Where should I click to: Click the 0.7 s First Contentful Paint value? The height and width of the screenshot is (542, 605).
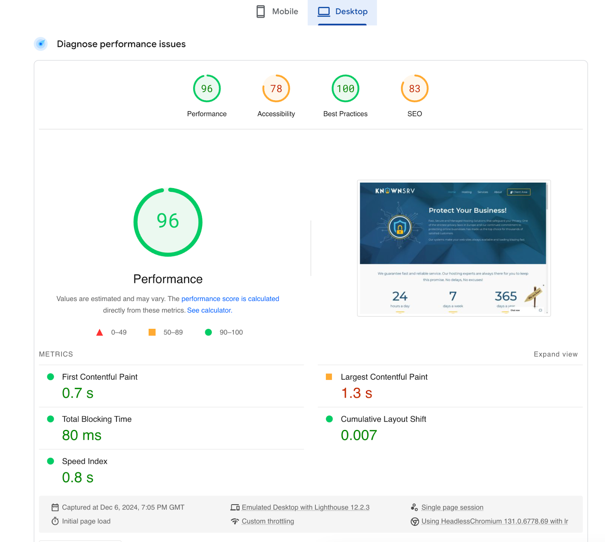pos(78,393)
